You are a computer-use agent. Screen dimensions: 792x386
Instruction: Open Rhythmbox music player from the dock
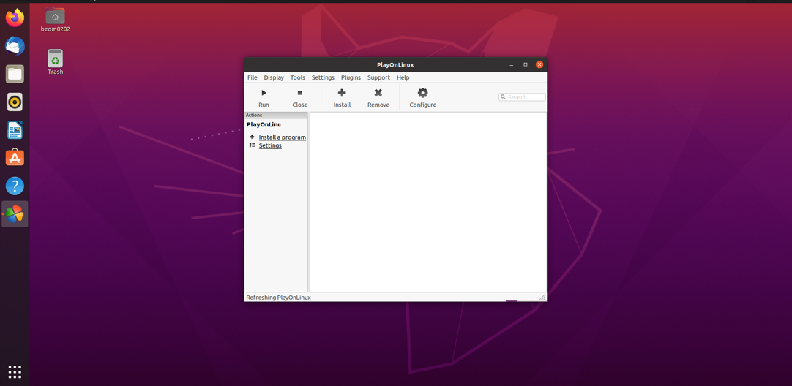(x=15, y=102)
